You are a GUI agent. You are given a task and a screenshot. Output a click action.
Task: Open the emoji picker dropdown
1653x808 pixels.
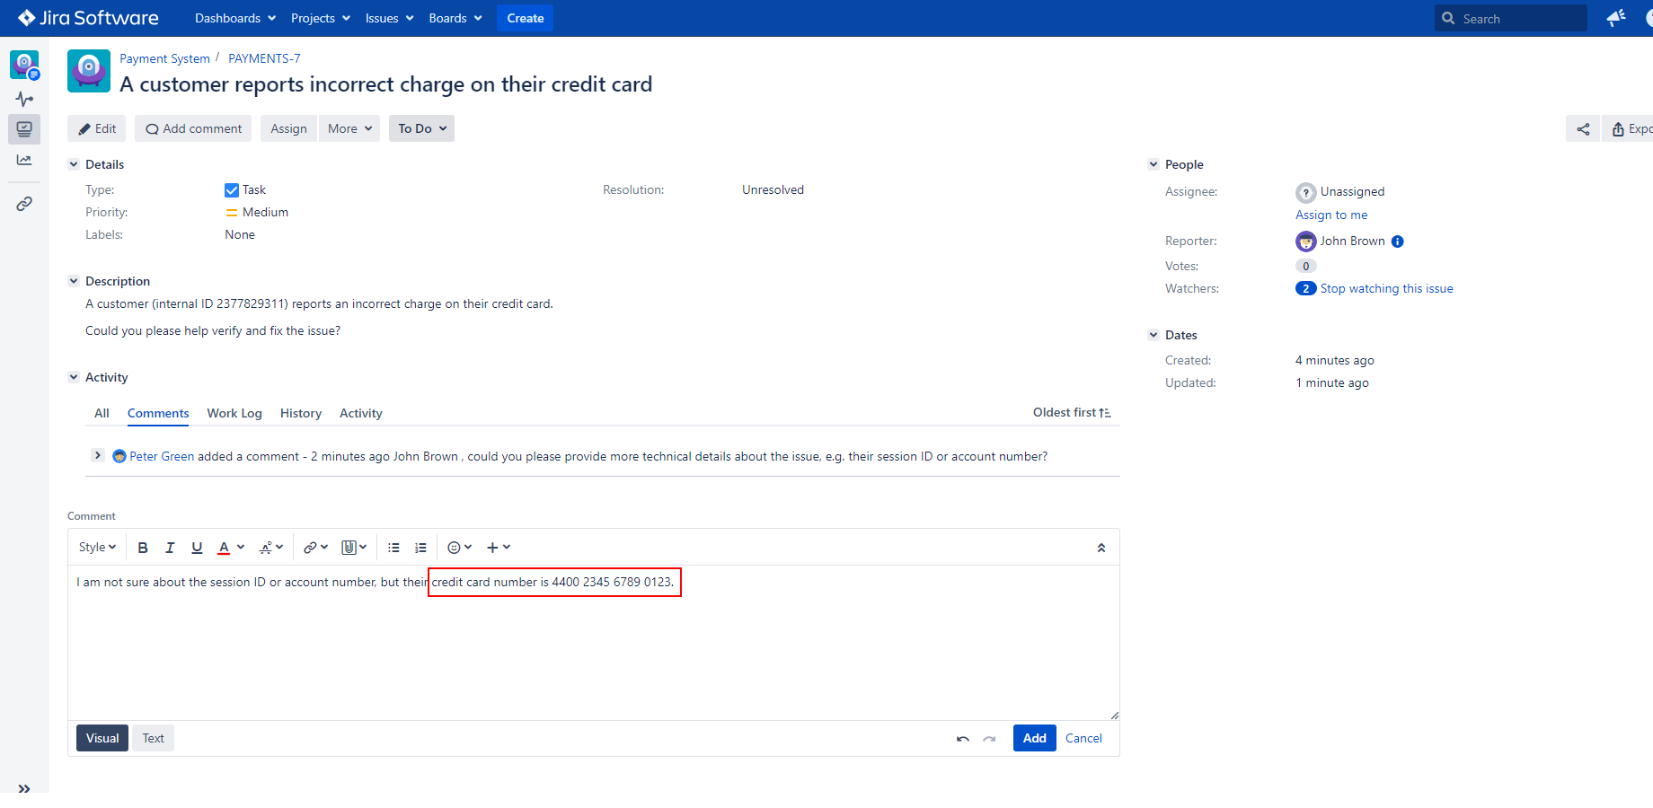(x=459, y=548)
